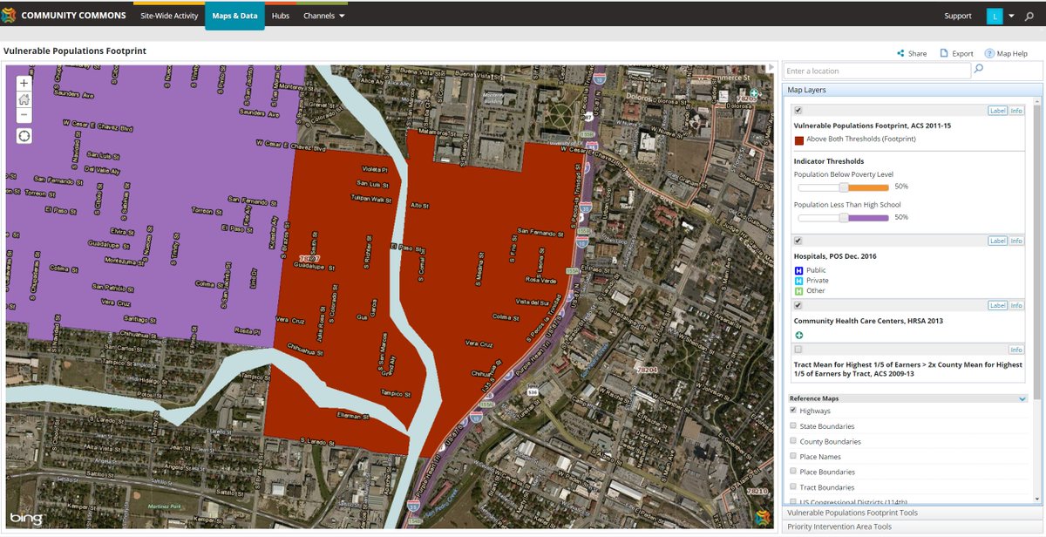Image resolution: width=1046 pixels, height=537 pixels.
Task: Collapse the Reference Maps section chevron
Action: click(1022, 398)
